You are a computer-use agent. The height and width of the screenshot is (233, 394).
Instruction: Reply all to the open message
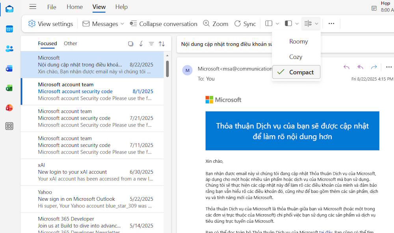click(x=360, y=67)
